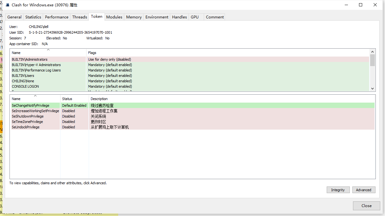Click the Close button at bottom
385x216 pixels.
[x=367, y=206]
